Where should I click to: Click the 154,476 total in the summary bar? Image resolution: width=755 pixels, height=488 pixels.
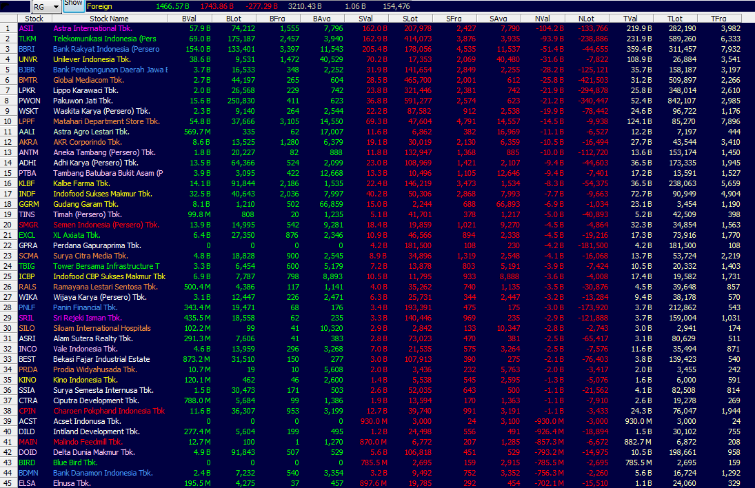[x=396, y=6]
